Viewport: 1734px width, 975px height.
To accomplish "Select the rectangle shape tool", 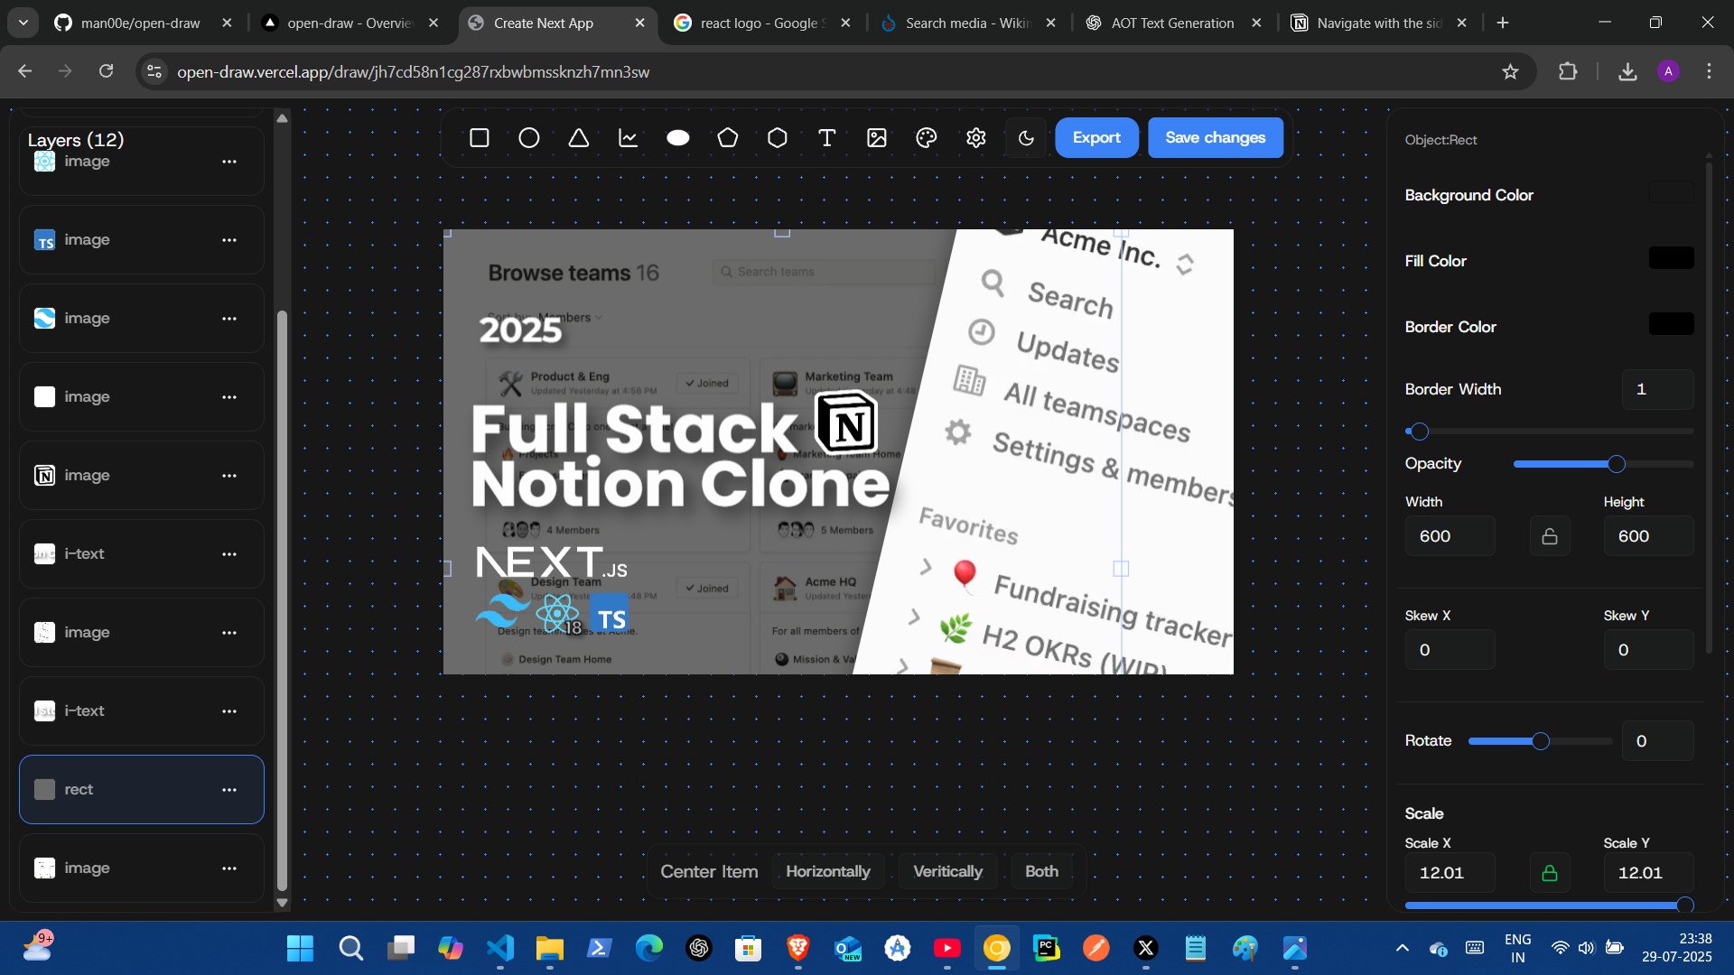I will [x=480, y=138].
